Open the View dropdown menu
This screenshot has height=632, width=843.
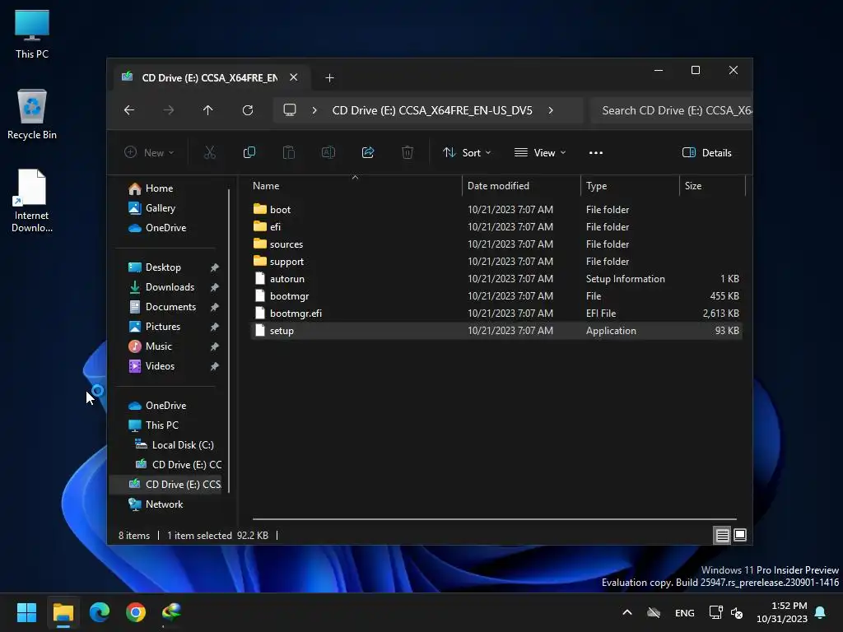[x=540, y=152]
